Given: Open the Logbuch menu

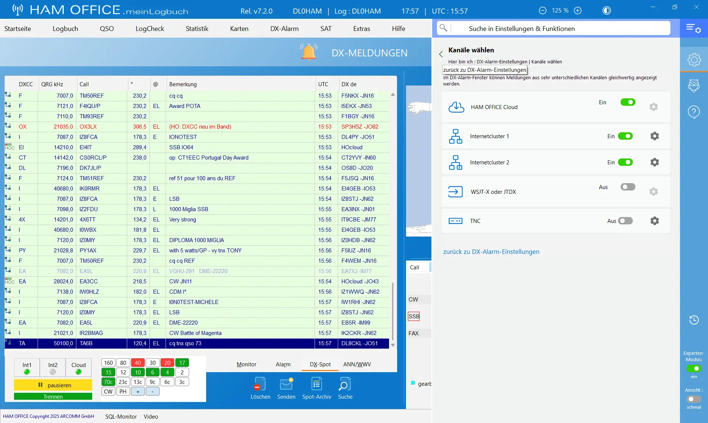Looking at the screenshot, I should coord(65,28).
